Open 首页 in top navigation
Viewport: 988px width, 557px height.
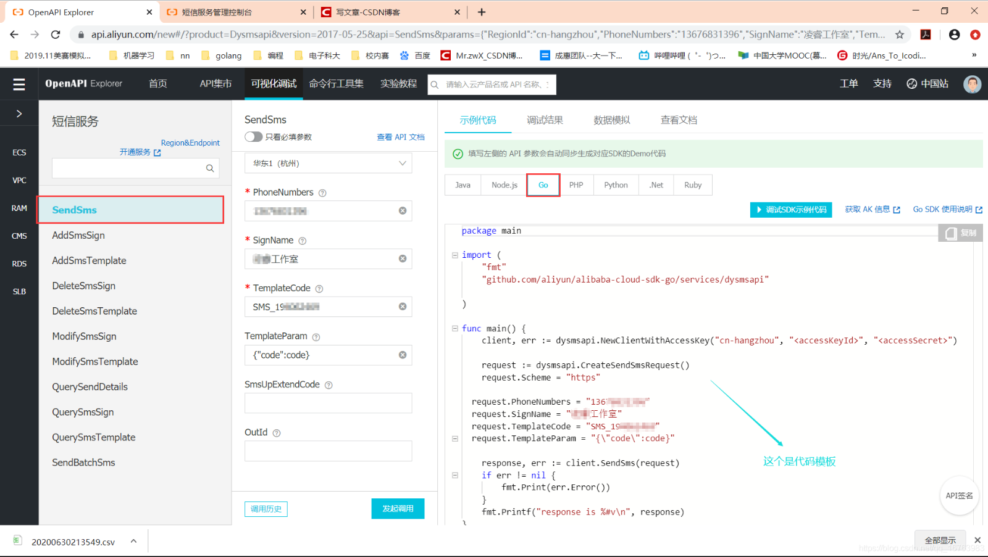158,84
